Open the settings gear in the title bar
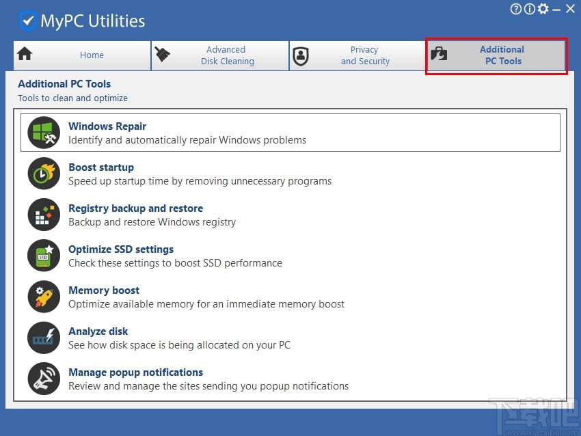Viewport: 581px width, 436px height. [x=543, y=9]
